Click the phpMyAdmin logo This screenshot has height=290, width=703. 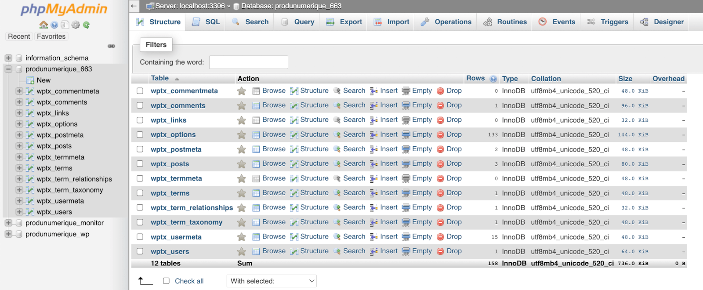coord(64,9)
